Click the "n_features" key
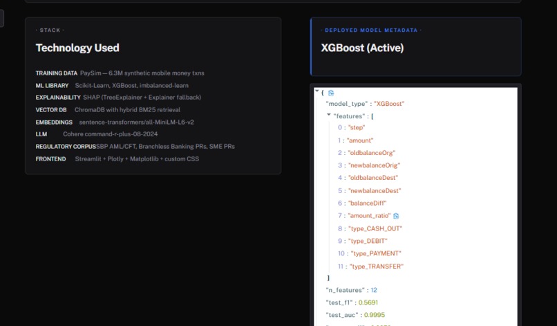Viewport: 557px width, 326px height. 346,290
